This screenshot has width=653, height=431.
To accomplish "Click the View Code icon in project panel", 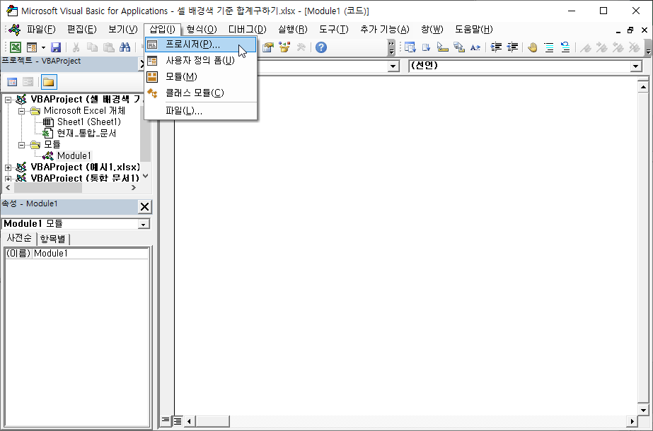I will [12, 82].
